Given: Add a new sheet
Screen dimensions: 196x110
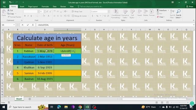Looking at the screenshot, I should (x=30, y=99).
